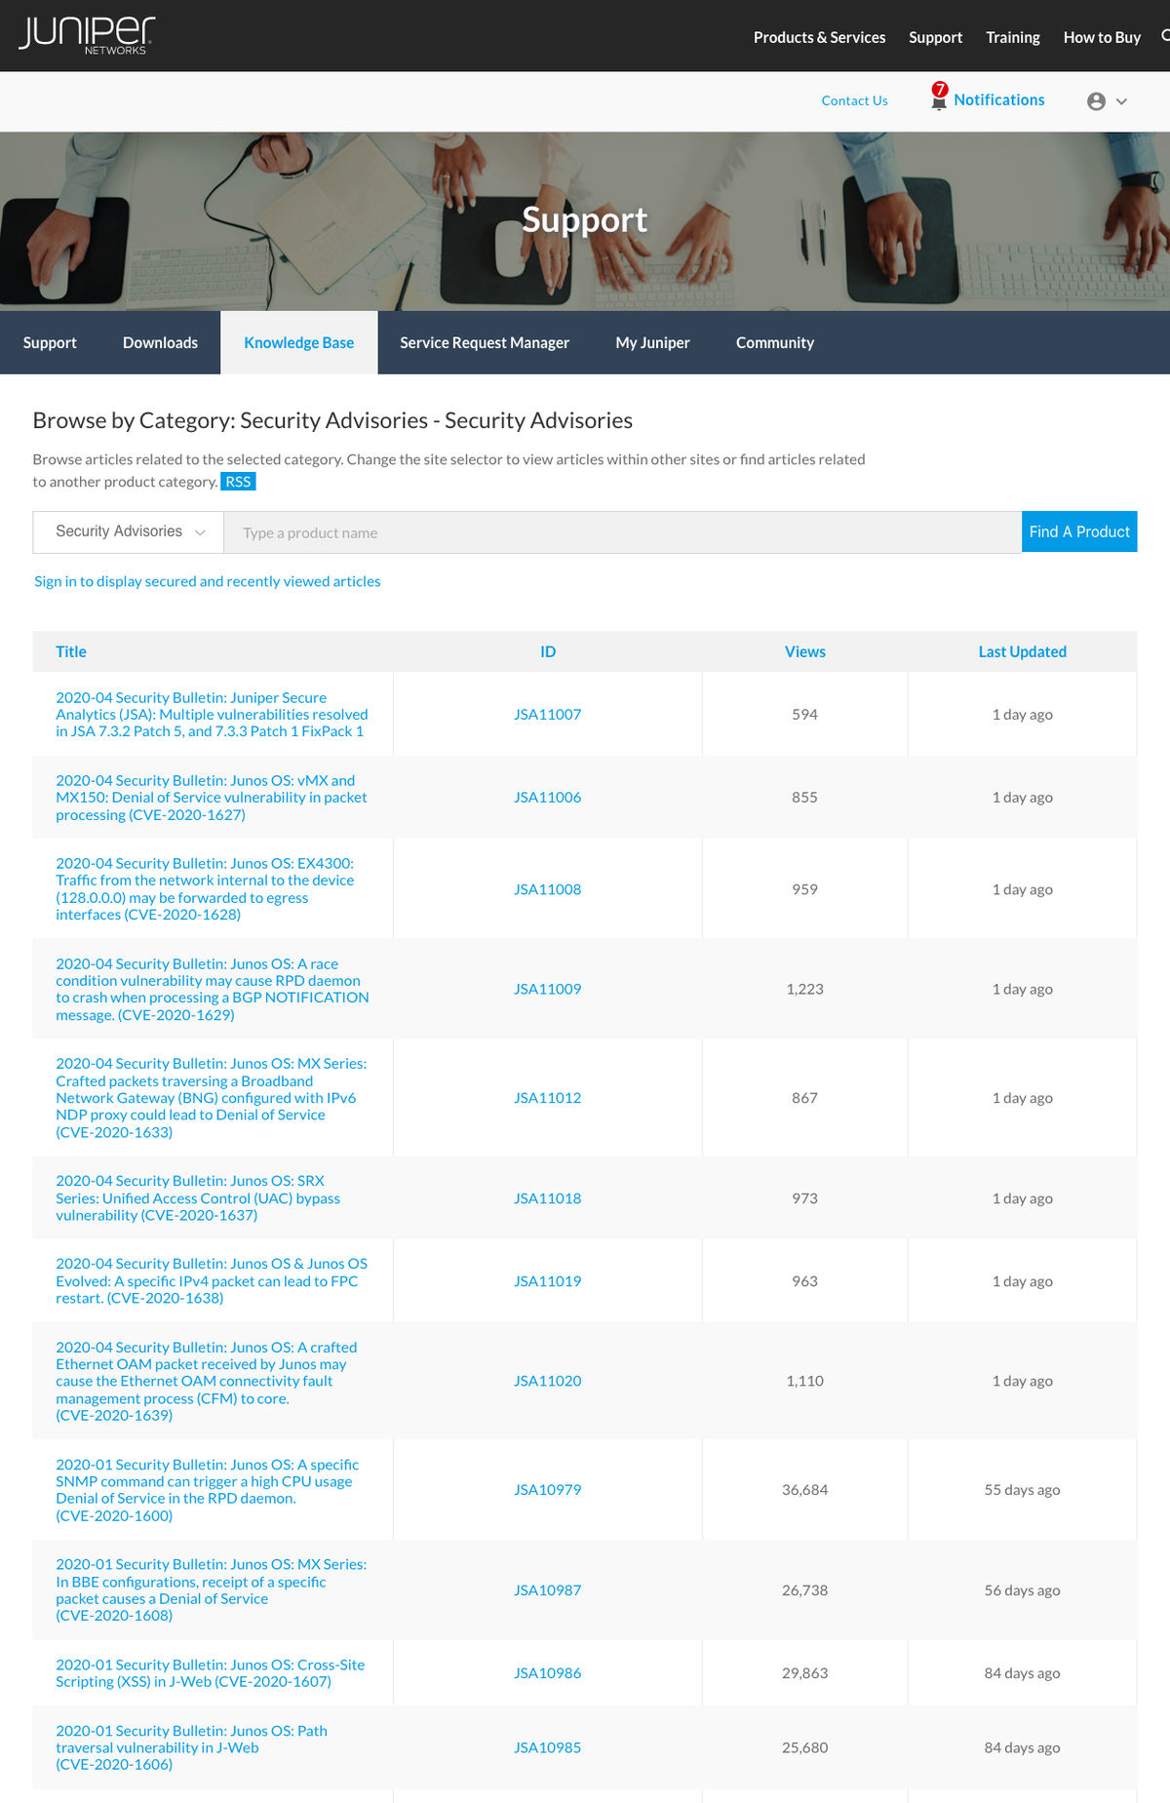Open the IPv4 packet FPC restart article

[x=212, y=1280]
